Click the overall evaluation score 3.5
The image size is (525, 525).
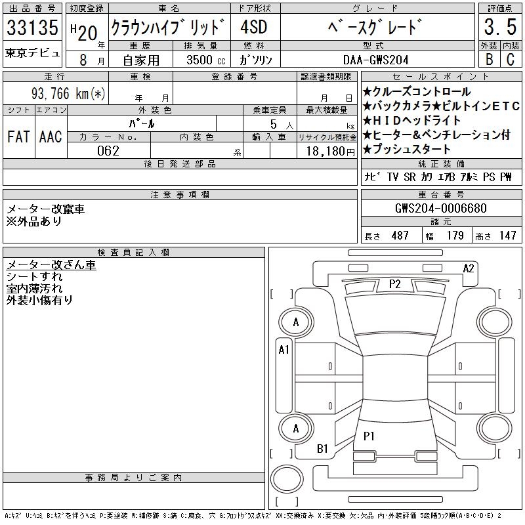click(500, 27)
